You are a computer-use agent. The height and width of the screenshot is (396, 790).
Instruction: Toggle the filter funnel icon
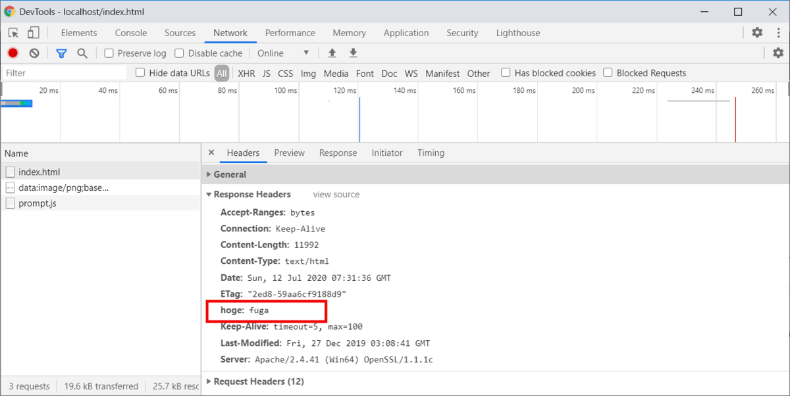tap(61, 53)
